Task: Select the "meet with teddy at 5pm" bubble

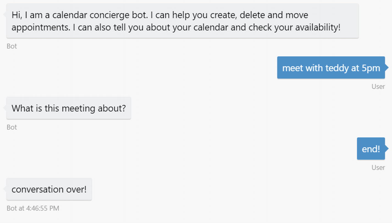Action: click(x=331, y=68)
